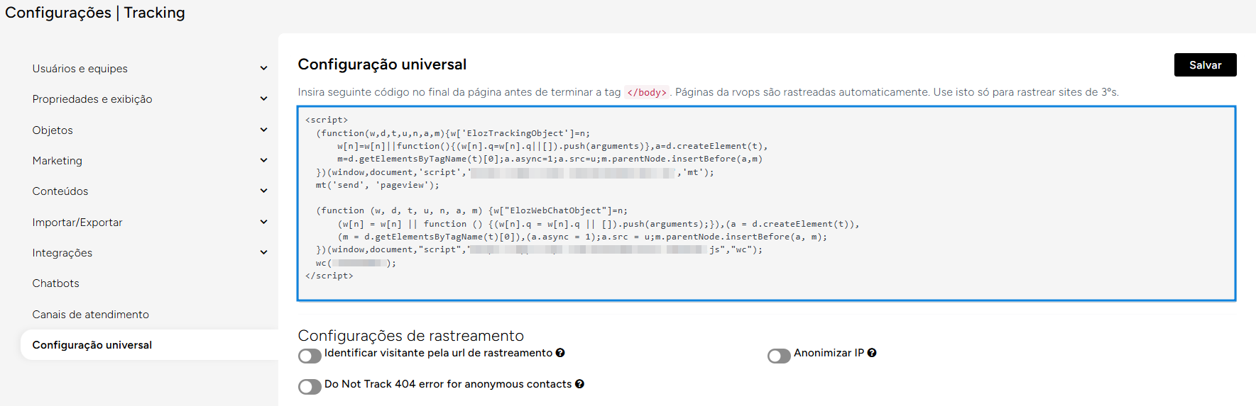Image resolution: width=1256 pixels, height=406 pixels.
Task: Open the Marketing menu label
Action: point(57,161)
